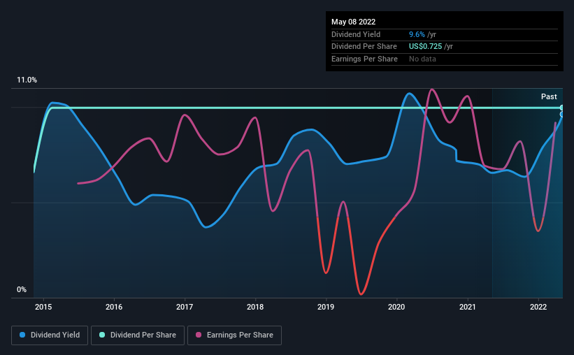Click the 2020 x-axis label

point(396,307)
